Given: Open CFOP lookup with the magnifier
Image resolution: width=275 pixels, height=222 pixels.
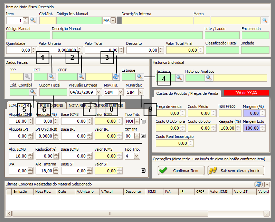Looking at the screenshot, I should [81, 76].
